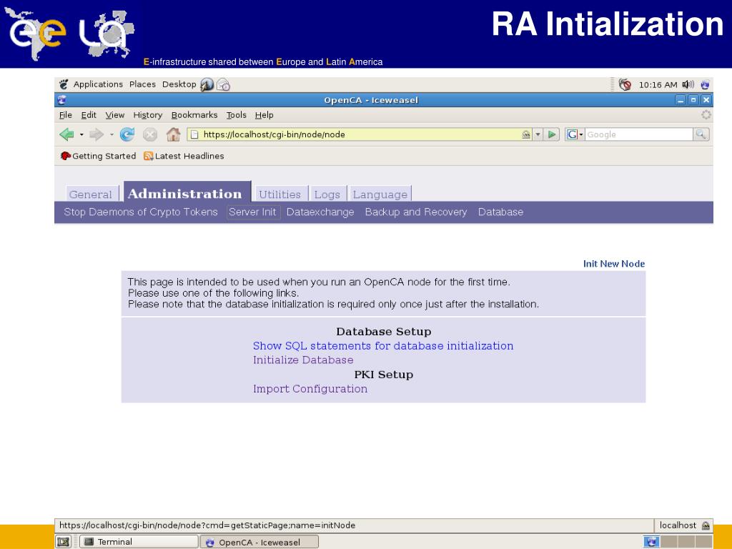Open the Edit menu
Viewport: 732px width, 549px height.
pos(89,115)
